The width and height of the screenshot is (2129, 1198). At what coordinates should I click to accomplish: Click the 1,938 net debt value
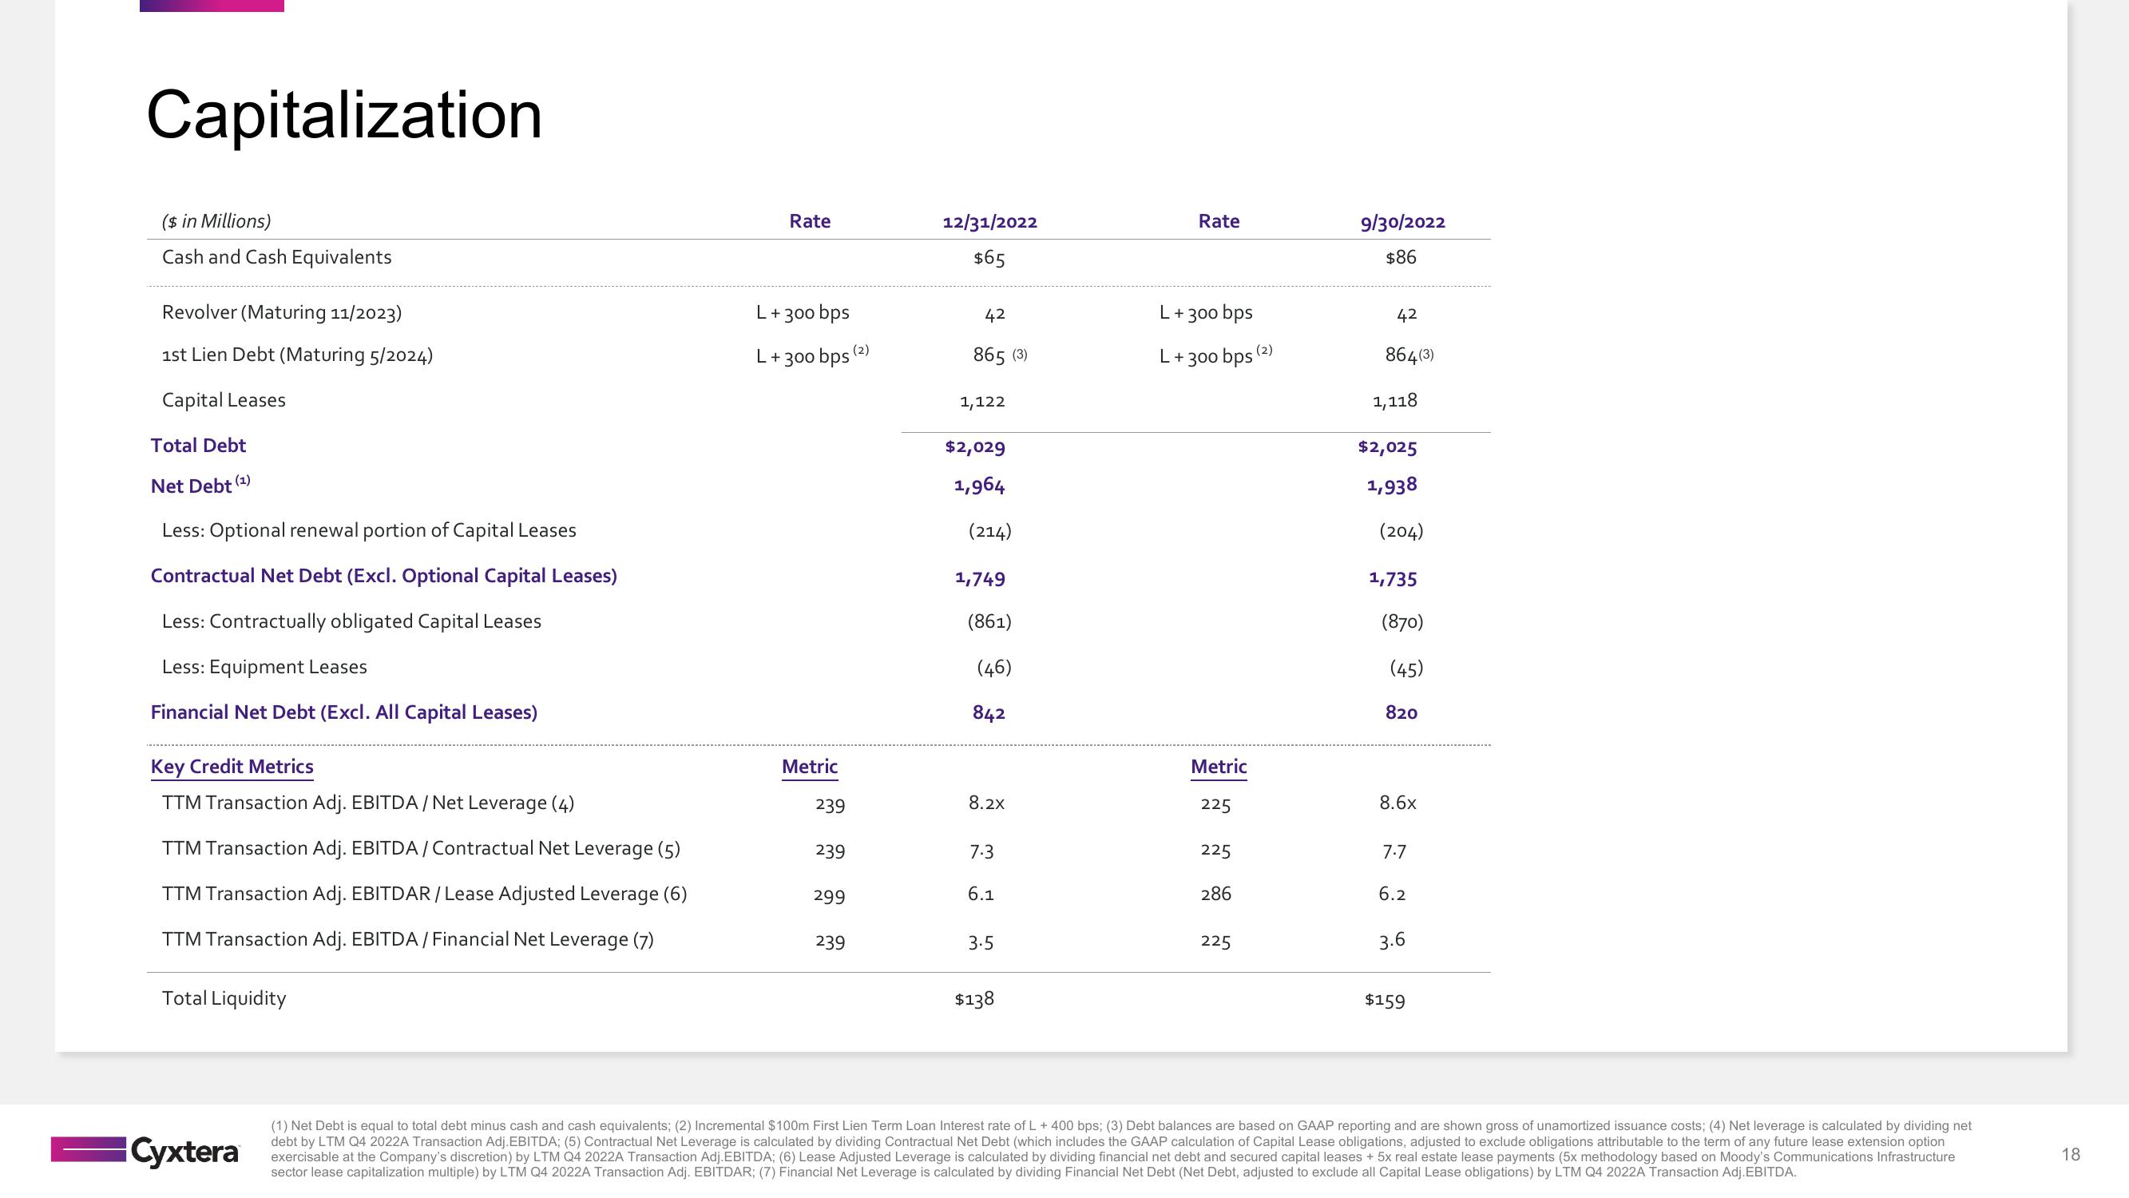(x=1392, y=485)
